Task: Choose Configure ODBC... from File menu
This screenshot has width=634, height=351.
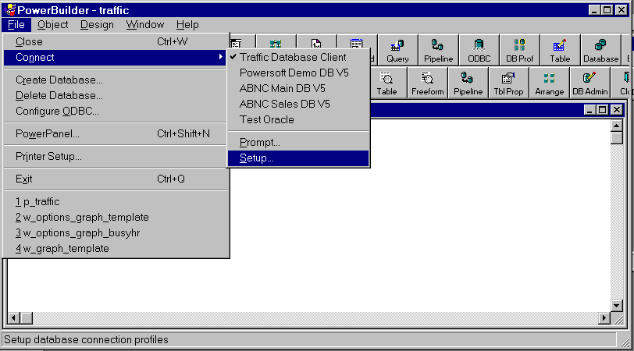Action: [x=57, y=111]
